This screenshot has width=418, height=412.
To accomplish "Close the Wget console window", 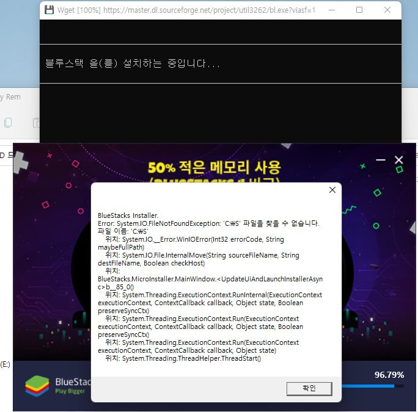I will tap(387, 10).
